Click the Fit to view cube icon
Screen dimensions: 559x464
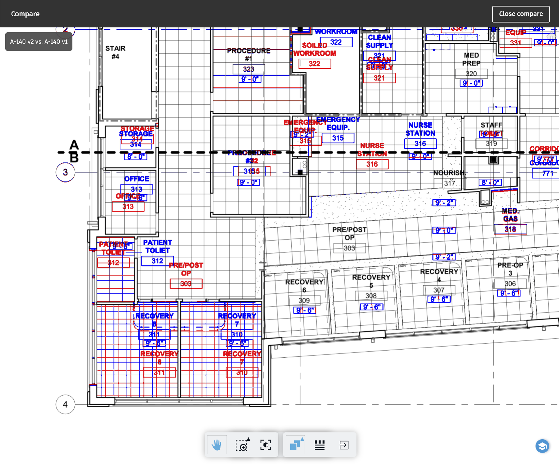tap(265, 444)
